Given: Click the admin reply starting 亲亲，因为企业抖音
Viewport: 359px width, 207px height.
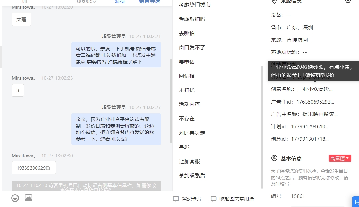Looking at the screenshot, I should (116, 129).
